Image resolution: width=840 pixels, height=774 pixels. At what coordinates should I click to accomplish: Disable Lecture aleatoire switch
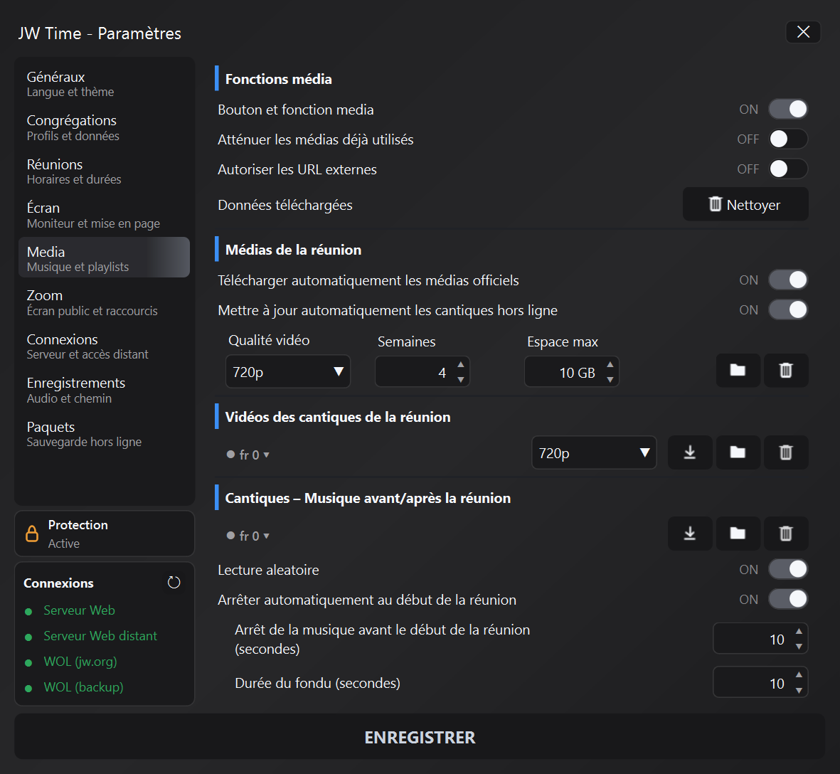point(788,569)
